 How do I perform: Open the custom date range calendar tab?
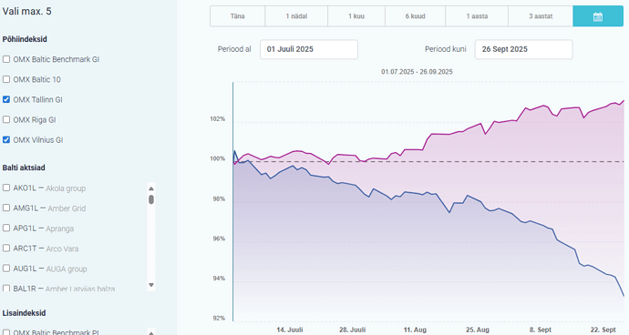598,16
